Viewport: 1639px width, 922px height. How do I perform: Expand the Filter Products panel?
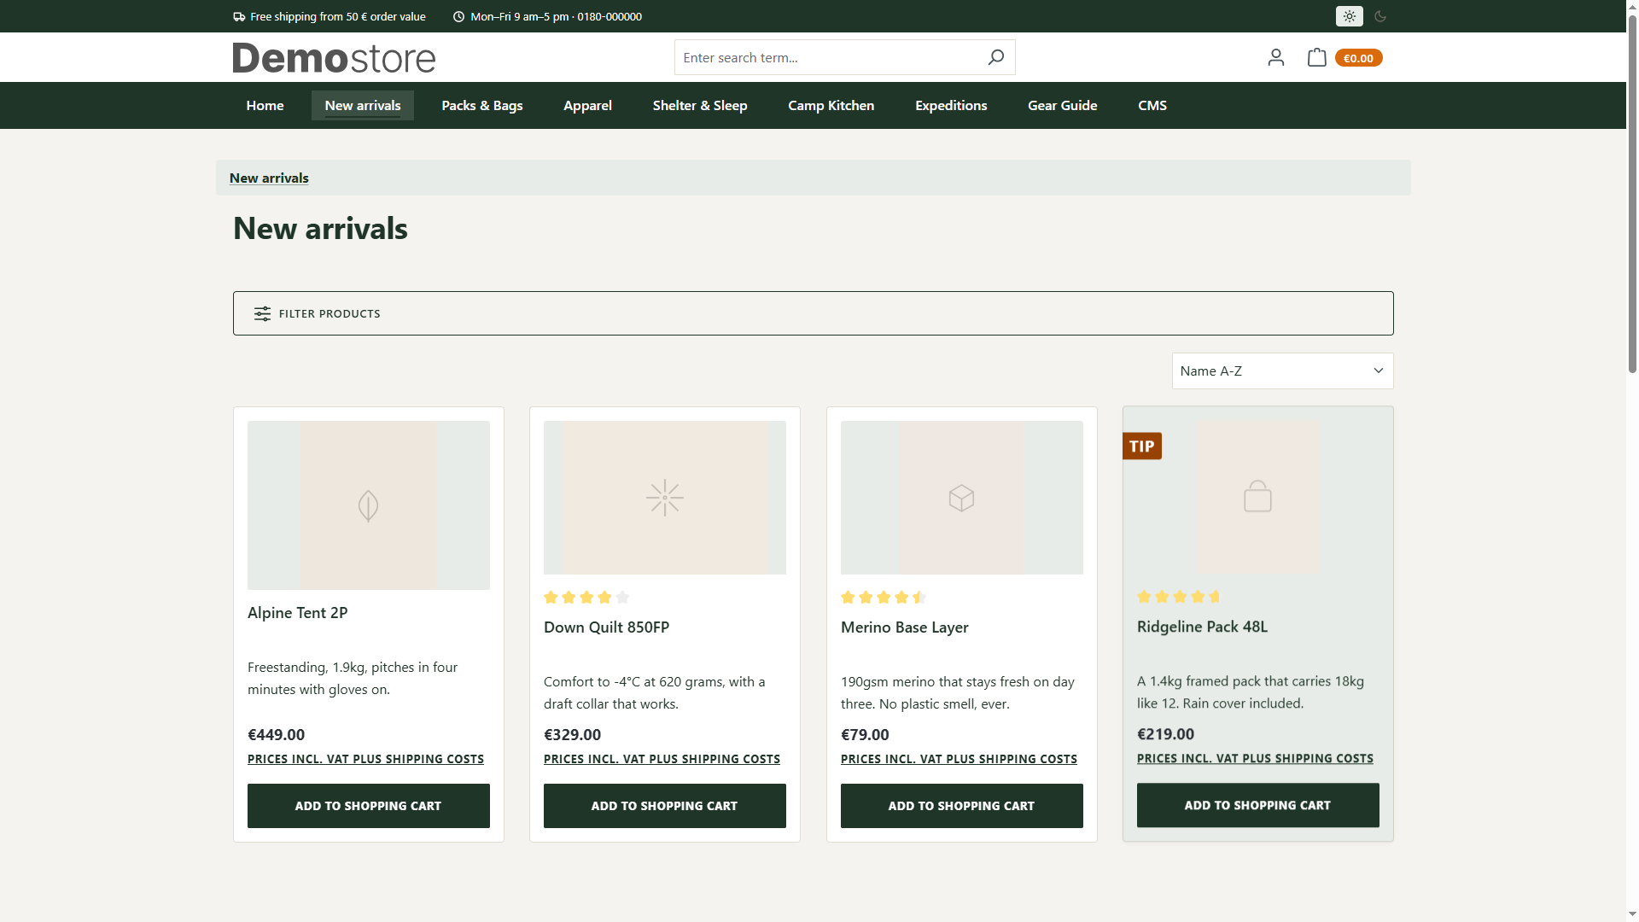click(813, 313)
